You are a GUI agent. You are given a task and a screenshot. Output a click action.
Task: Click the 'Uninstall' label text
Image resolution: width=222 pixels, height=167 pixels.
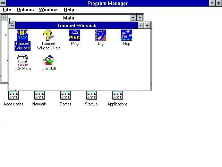point(49,69)
